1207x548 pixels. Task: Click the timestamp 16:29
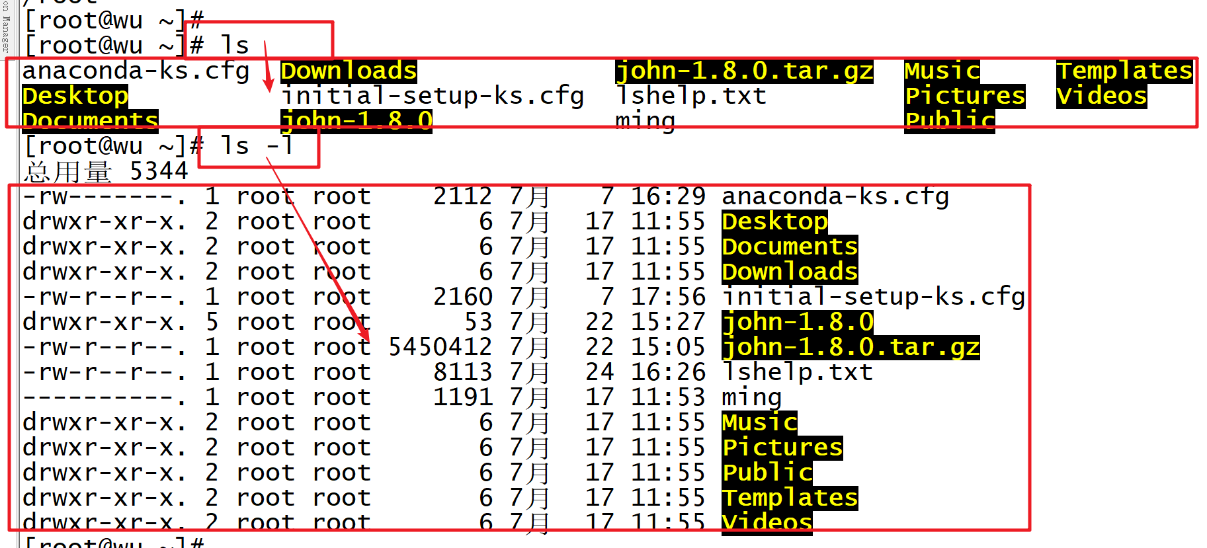pos(668,196)
